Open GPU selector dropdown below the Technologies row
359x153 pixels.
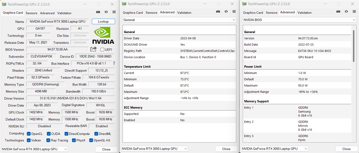(34, 149)
